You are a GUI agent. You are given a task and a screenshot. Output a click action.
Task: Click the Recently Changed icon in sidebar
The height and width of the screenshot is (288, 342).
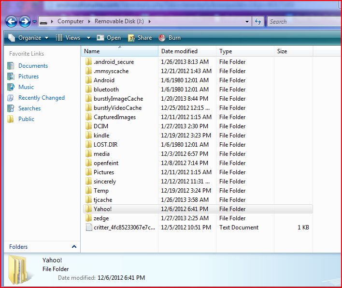pos(11,98)
